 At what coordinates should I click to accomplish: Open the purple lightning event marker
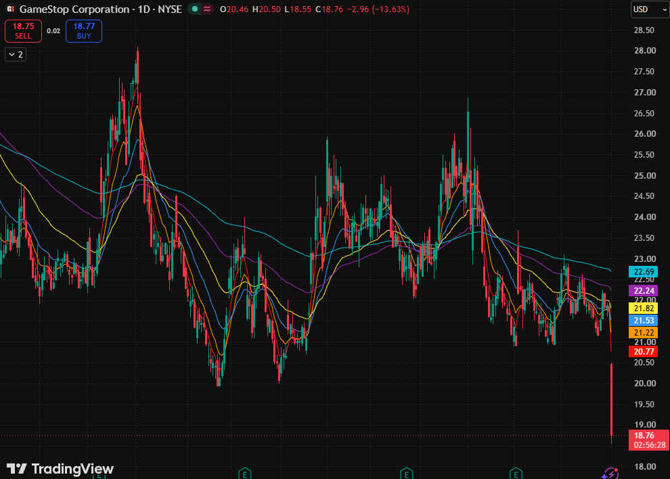pyautogui.click(x=610, y=474)
